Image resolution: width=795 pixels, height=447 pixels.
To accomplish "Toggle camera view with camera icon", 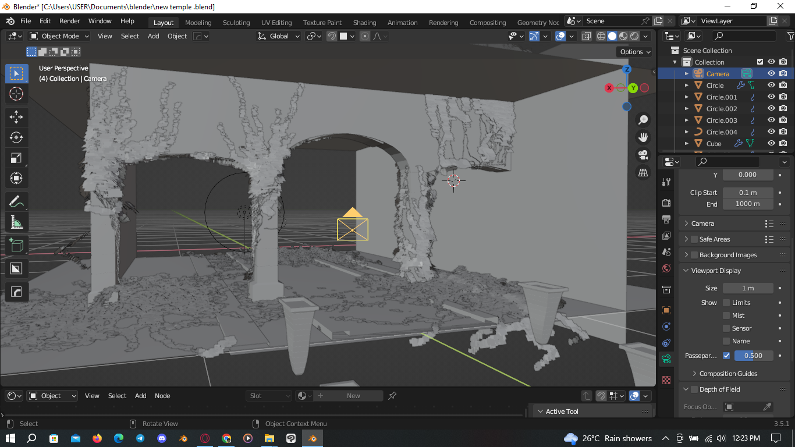I will click(x=643, y=155).
